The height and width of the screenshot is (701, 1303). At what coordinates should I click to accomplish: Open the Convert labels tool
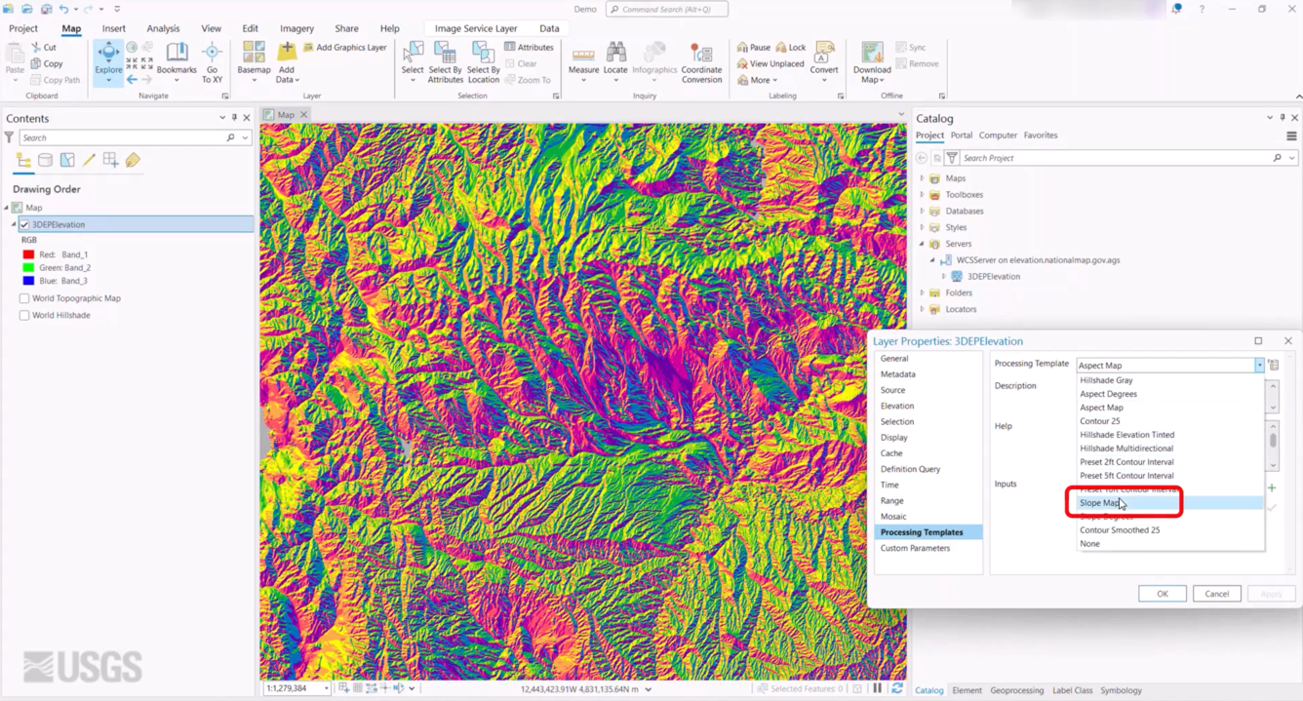pyautogui.click(x=824, y=60)
